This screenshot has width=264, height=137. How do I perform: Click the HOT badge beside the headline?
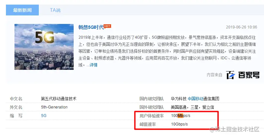pos(107,26)
